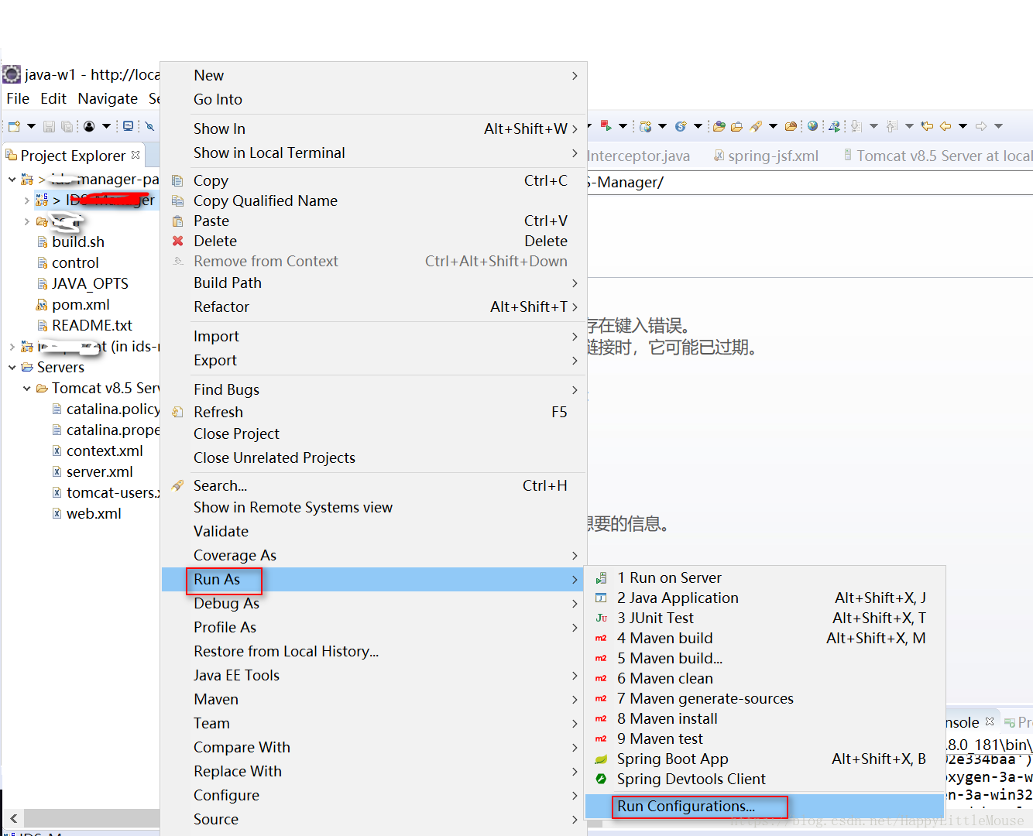Select JAVA_OPTS file in project tree
The width and height of the screenshot is (1033, 836).
[90, 283]
